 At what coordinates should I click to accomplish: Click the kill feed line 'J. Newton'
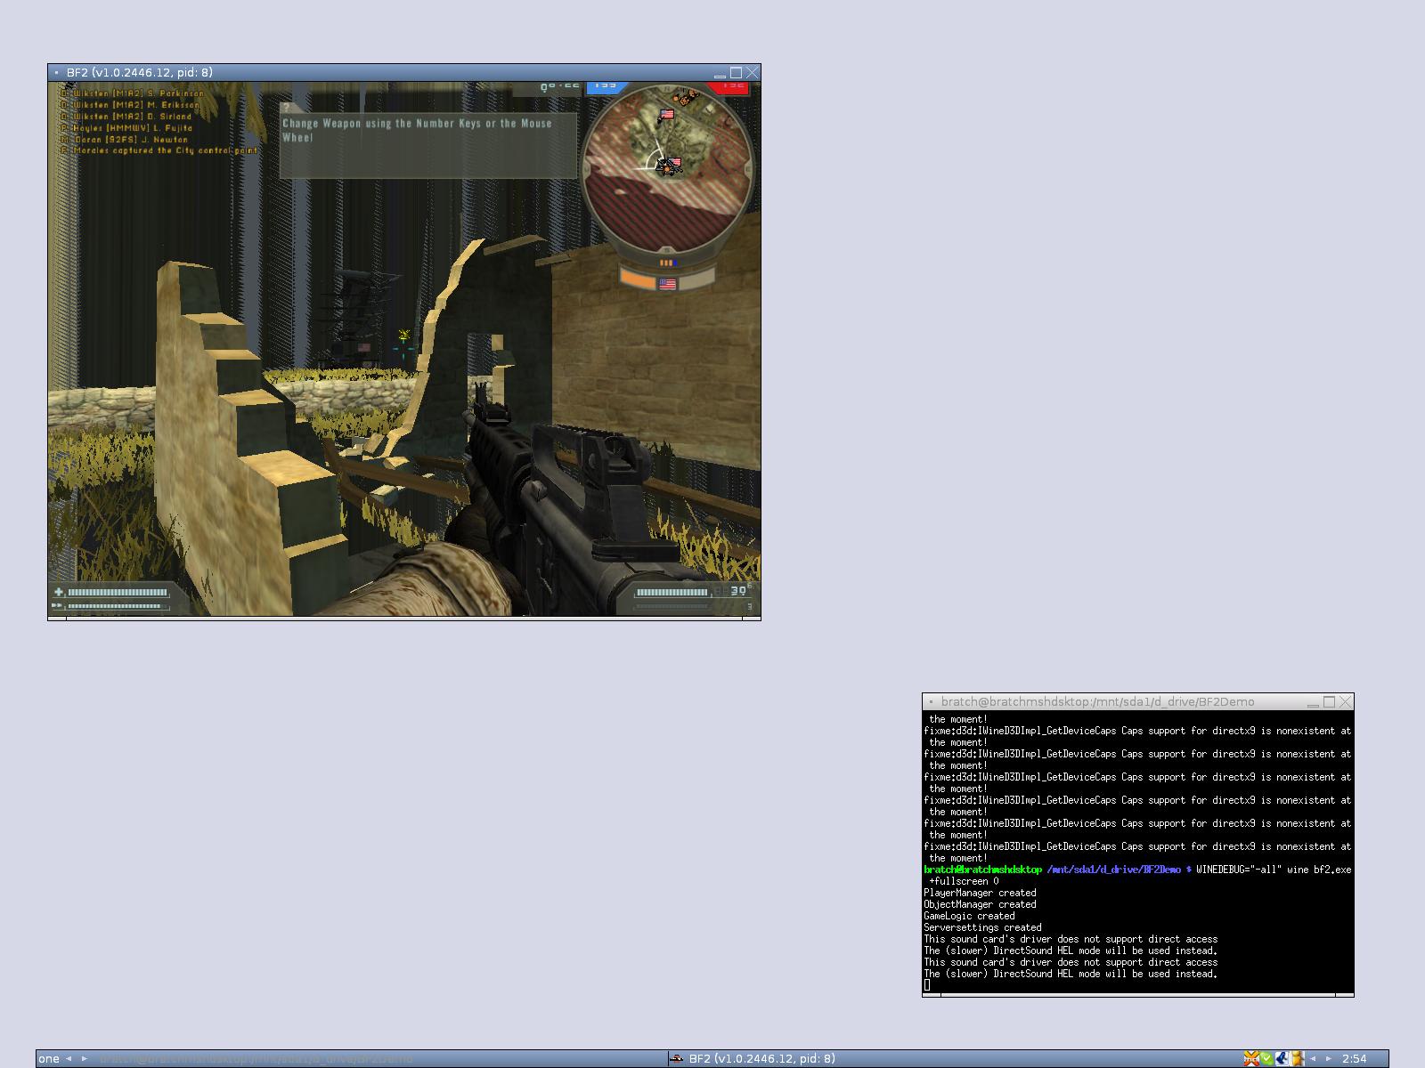(x=125, y=139)
